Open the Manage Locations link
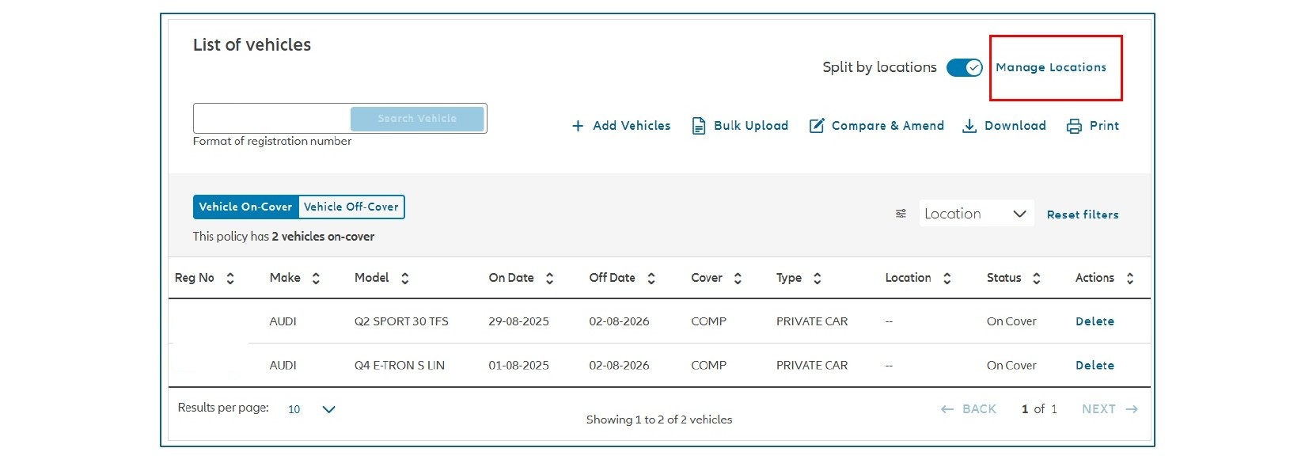 pyautogui.click(x=1051, y=67)
